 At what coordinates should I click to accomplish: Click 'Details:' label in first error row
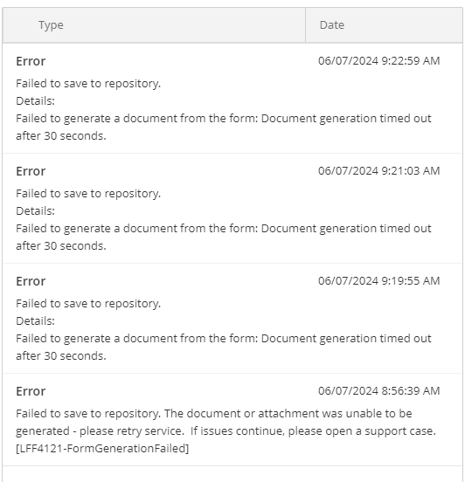pyautogui.click(x=35, y=101)
